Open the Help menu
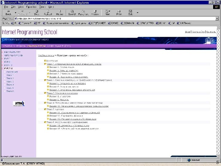Screen dimensions: 221x166 point(51,7)
